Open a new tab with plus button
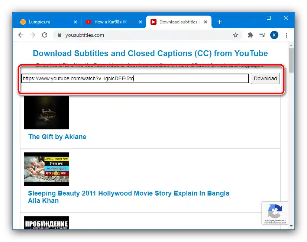This screenshot has width=307, height=242. [x=220, y=22]
